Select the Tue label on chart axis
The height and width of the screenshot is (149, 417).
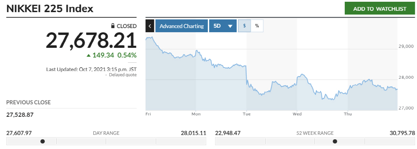click(247, 114)
